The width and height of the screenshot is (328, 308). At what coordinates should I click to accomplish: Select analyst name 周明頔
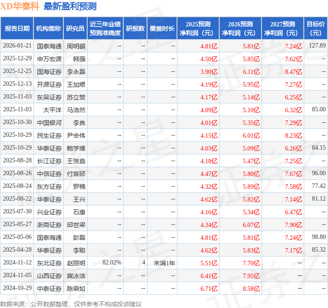click(76, 46)
